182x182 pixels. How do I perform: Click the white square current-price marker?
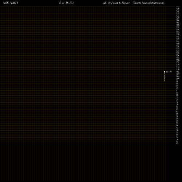click(165, 72)
